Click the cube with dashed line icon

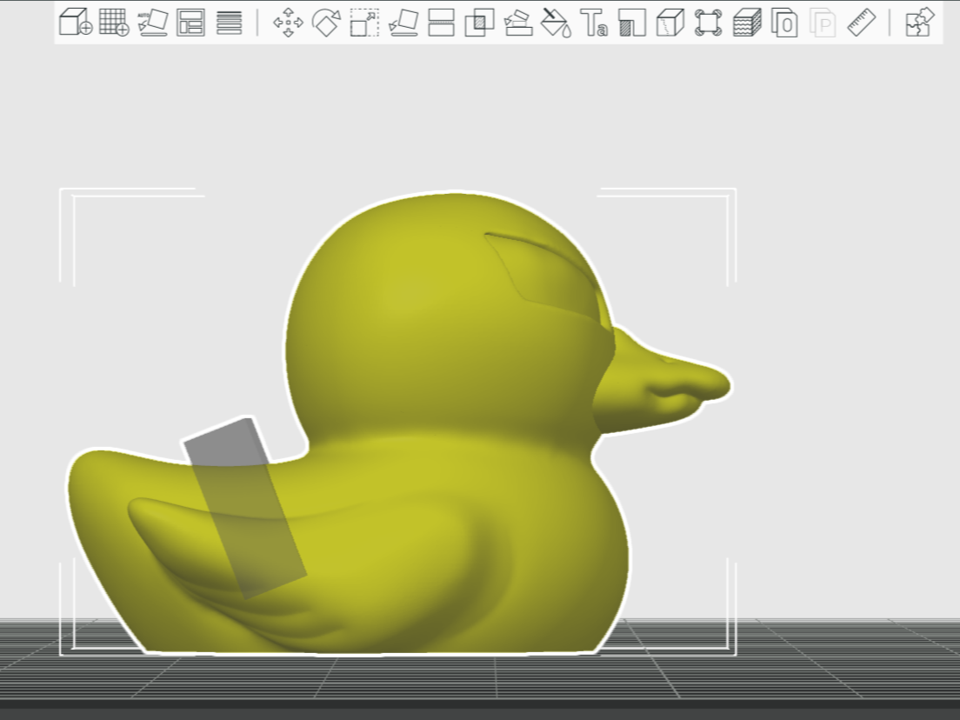coord(670,23)
